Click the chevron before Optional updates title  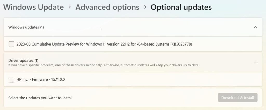click(x=145, y=7)
